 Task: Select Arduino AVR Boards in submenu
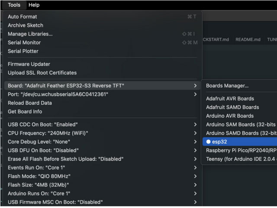coord(240,116)
